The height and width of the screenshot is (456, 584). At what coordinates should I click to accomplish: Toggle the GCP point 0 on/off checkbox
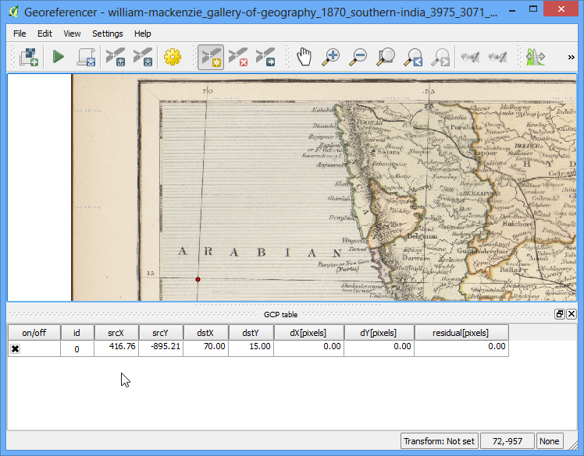click(16, 349)
